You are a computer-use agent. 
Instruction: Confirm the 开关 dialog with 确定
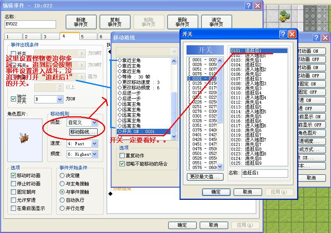pos(216,192)
